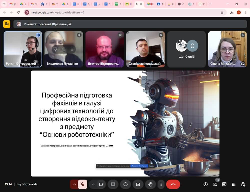Click the red leave call button
The image size is (250, 192).
pyautogui.click(x=173, y=184)
